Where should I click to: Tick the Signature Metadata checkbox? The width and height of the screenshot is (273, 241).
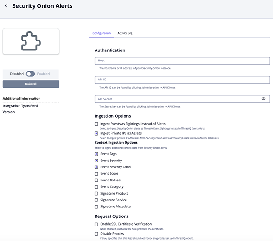96,207
